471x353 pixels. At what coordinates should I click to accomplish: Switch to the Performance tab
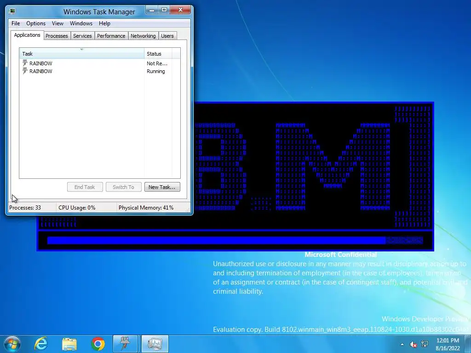click(111, 36)
